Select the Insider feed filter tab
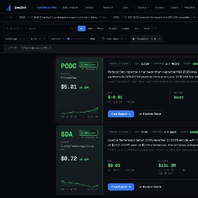Screen dimensions: 198x198 pyautogui.click(x=125, y=29)
